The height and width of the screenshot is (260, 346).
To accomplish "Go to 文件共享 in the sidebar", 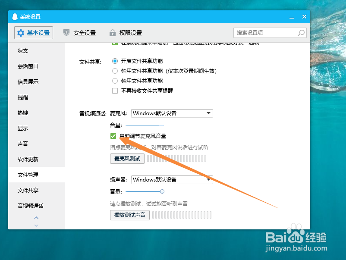I will tap(36, 190).
